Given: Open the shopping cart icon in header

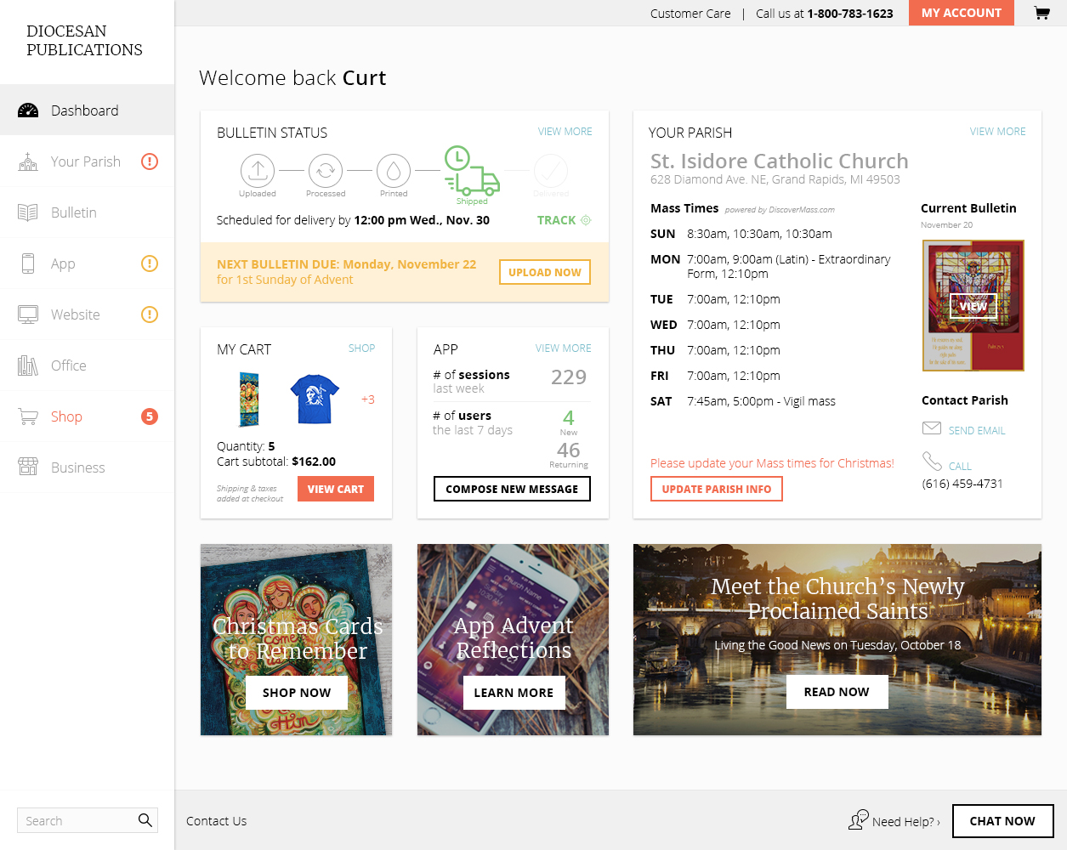Looking at the screenshot, I should pos(1041,13).
